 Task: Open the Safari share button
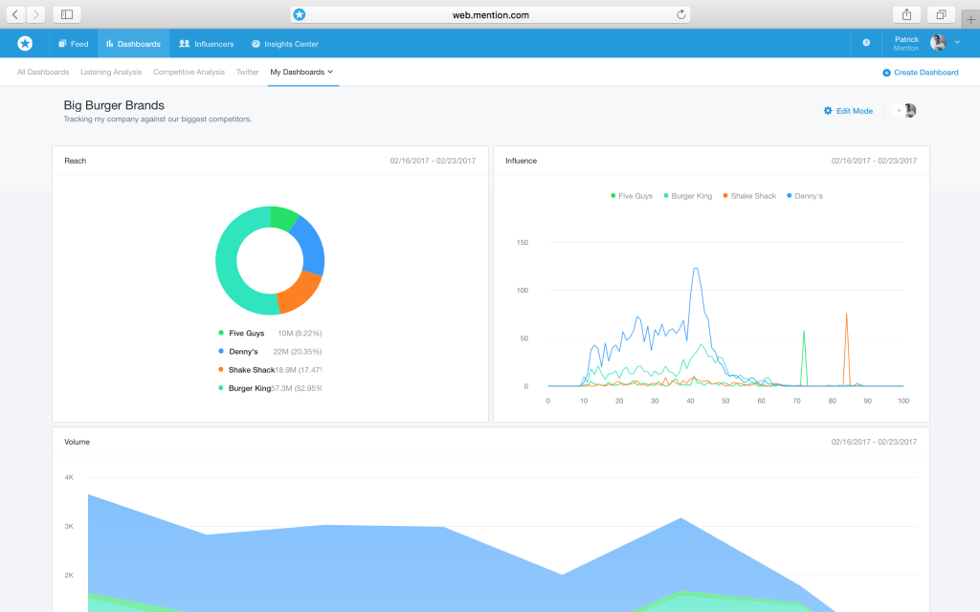click(x=906, y=14)
